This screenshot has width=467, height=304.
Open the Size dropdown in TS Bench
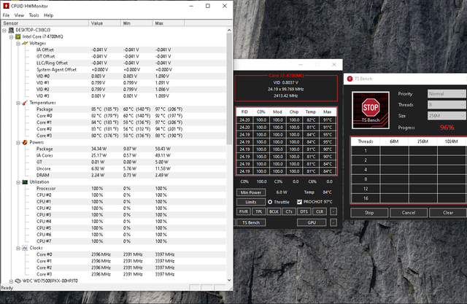(447, 116)
